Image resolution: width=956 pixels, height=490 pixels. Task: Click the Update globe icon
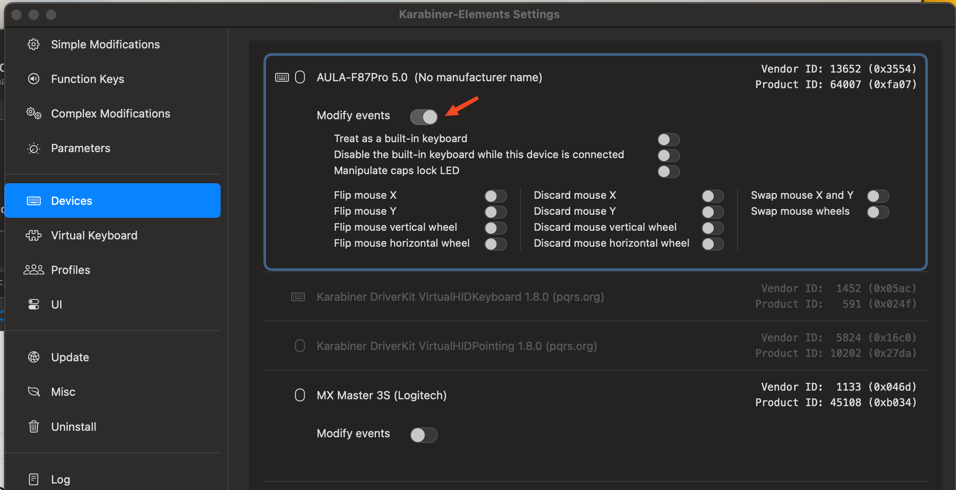pos(34,357)
